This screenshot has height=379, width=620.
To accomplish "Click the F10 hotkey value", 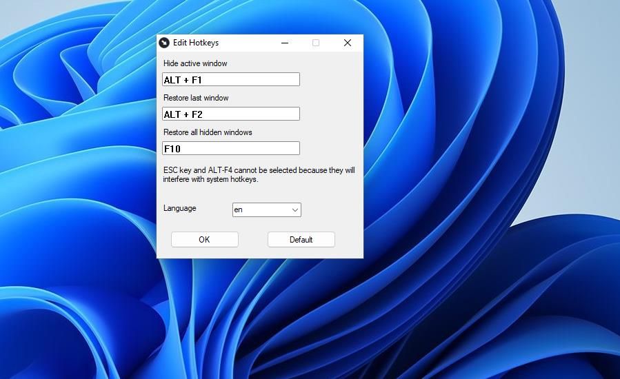I will click(x=173, y=149).
